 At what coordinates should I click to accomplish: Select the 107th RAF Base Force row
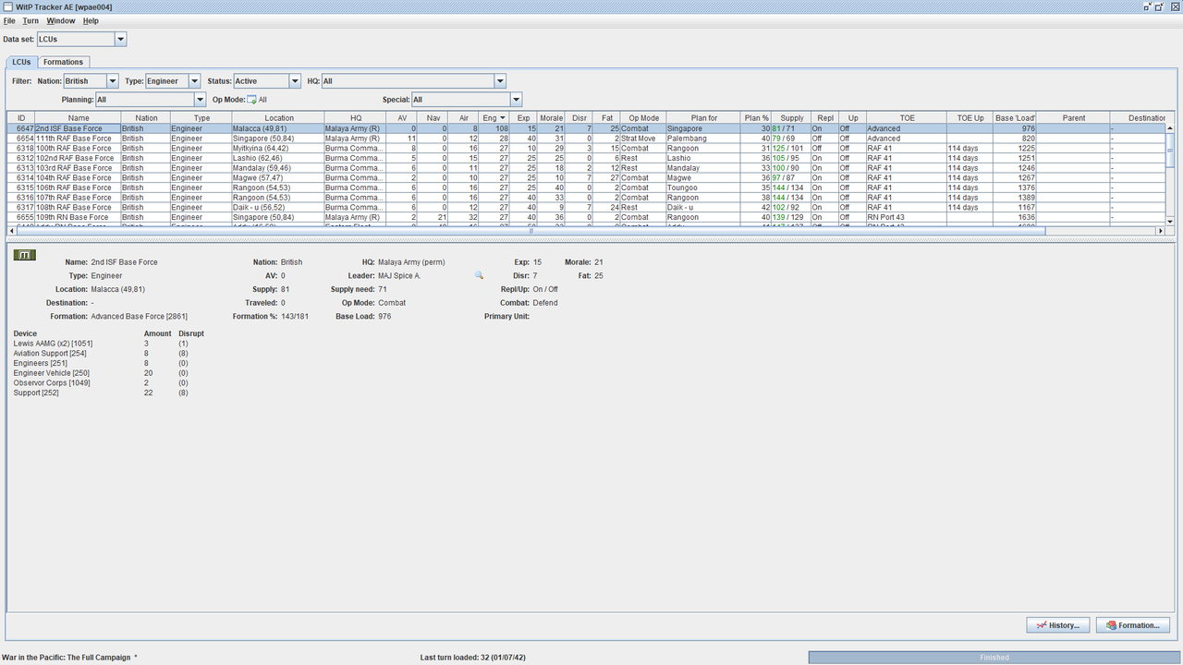click(x=586, y=198)
